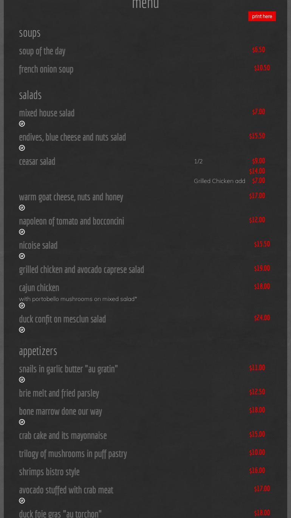The width and height of the screenshot is (291, 518).
Task: Select the soup of the day item
Action: click(x=42, y=51)
